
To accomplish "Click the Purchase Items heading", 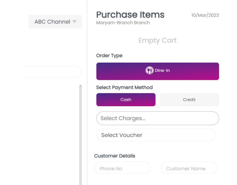I will pyautogui.click(x=130, y=15).
